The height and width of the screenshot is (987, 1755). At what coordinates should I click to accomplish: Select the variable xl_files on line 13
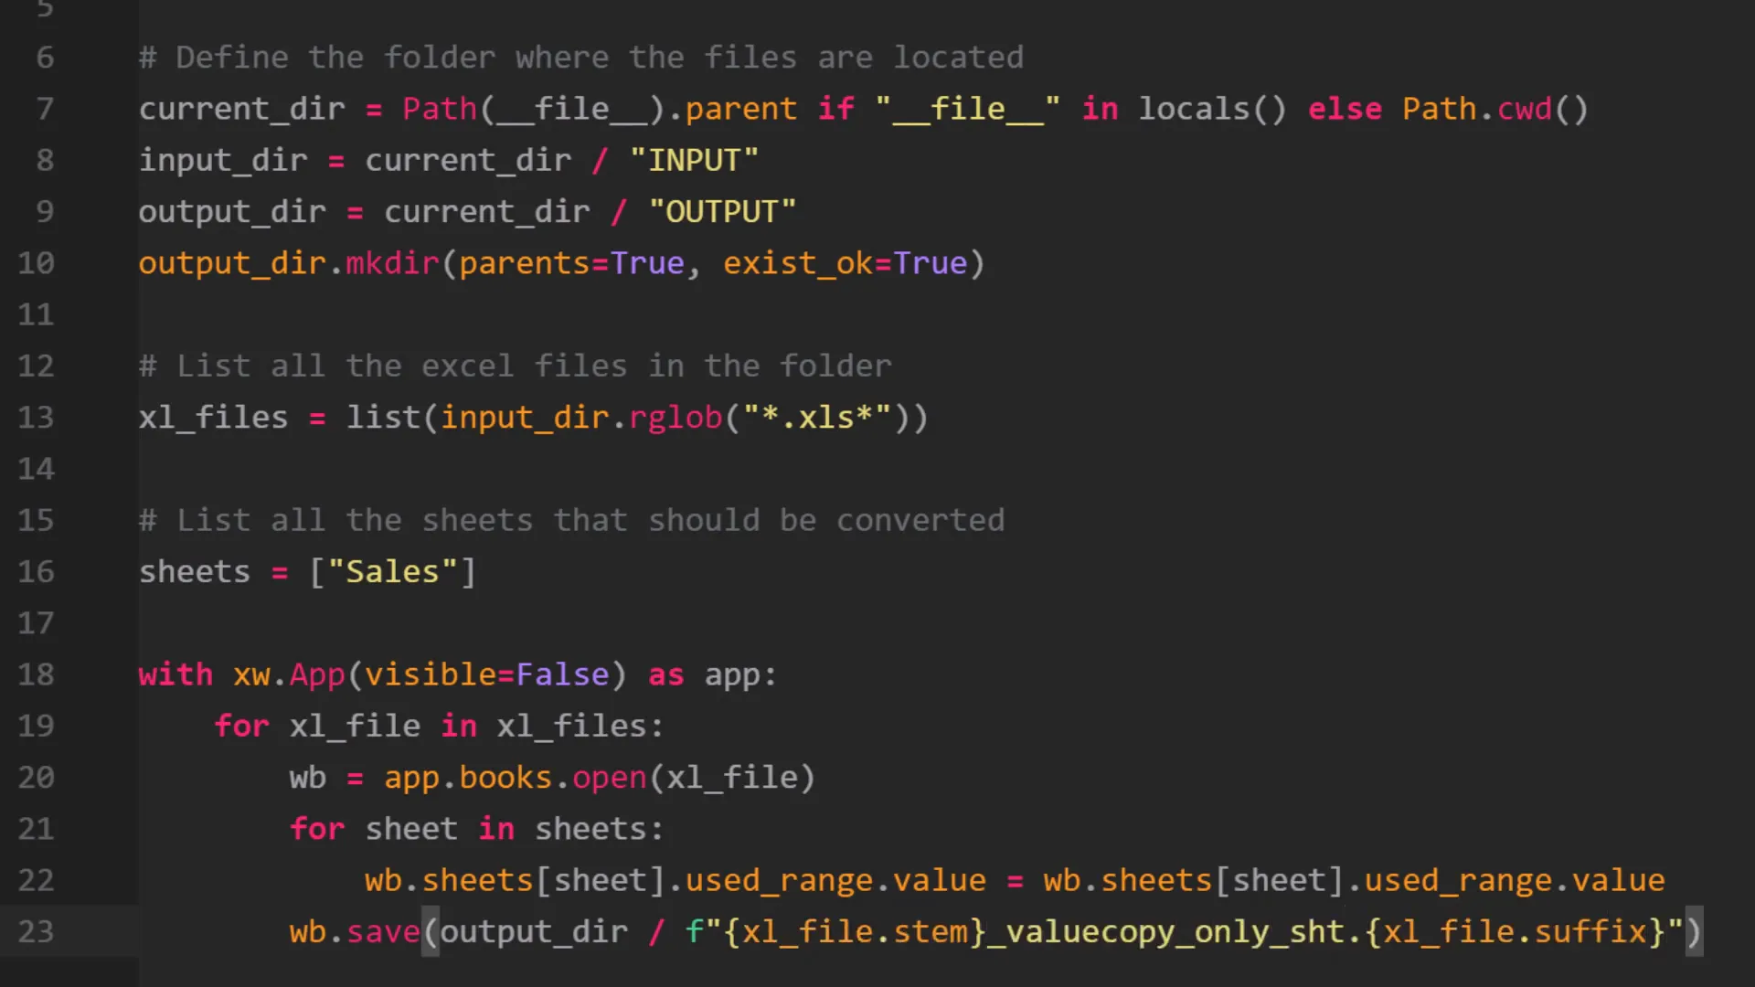tap(212, 418)
